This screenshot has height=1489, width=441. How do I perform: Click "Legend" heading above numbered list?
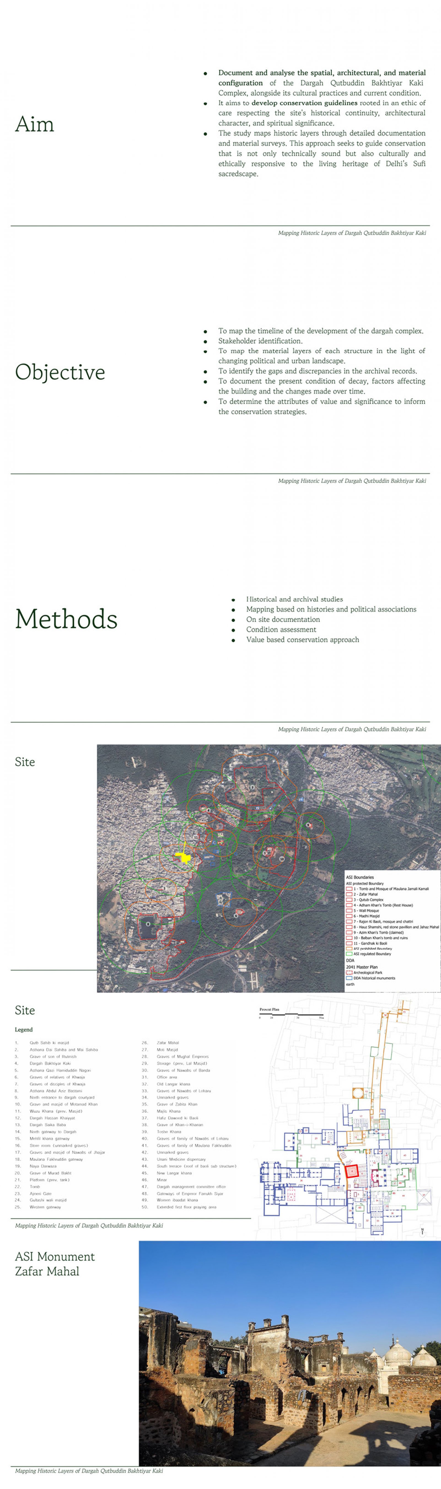click(24, 1030)
